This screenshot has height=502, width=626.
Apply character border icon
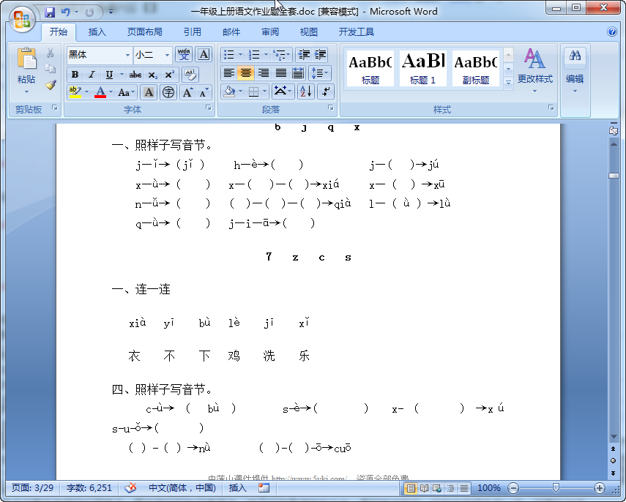click(x=204, y=54)
